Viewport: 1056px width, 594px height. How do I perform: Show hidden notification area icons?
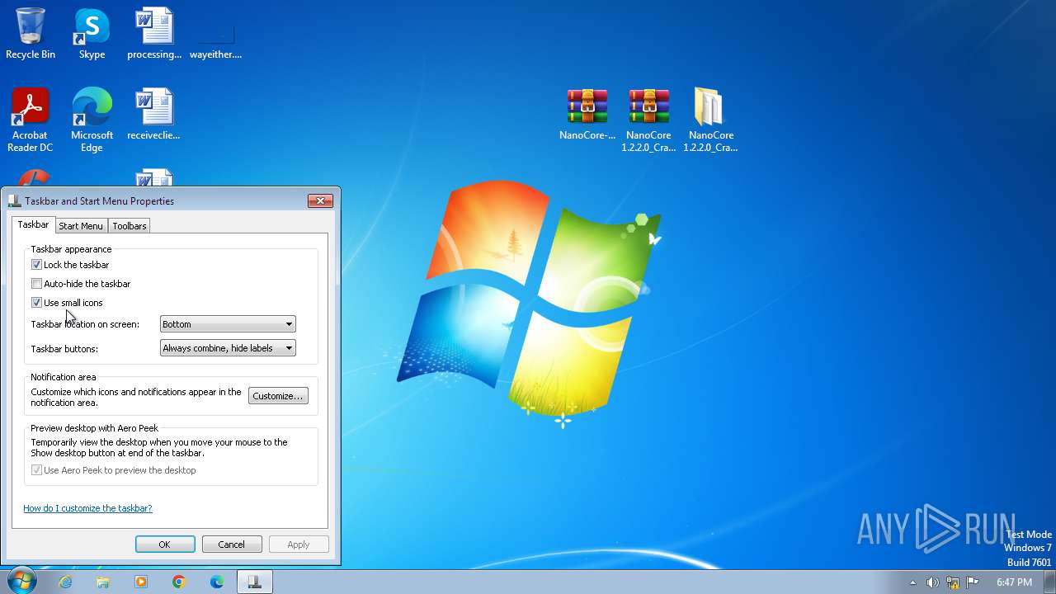912,582
